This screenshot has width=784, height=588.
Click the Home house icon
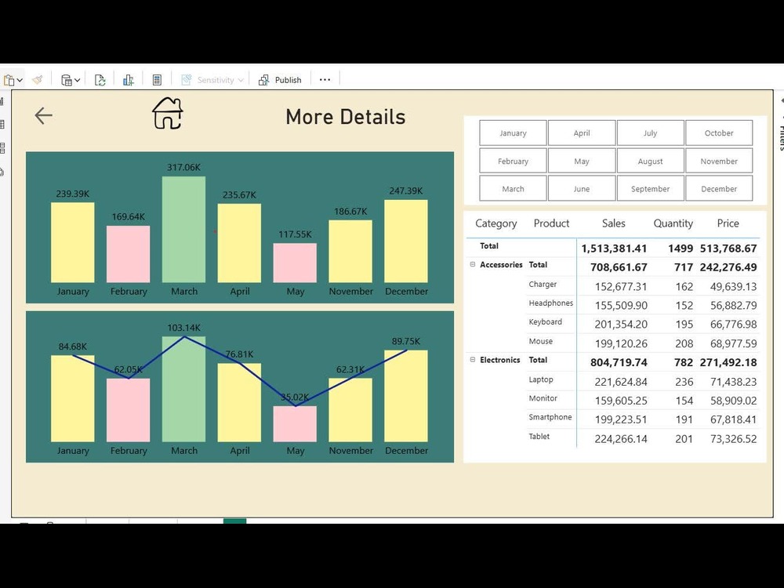click(x=168, y=113)
